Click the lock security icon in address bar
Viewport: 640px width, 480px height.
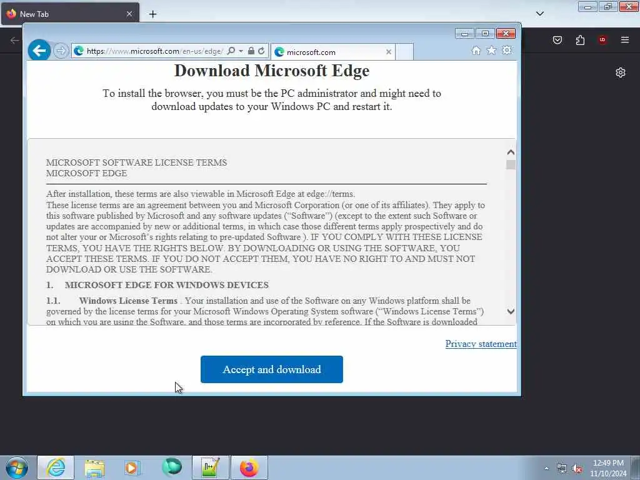(x=251, y=51)
